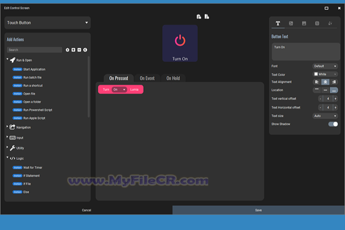Select the Start Application action
The width and height of the screenshot is (345, 230).
[x=29, y=69]
